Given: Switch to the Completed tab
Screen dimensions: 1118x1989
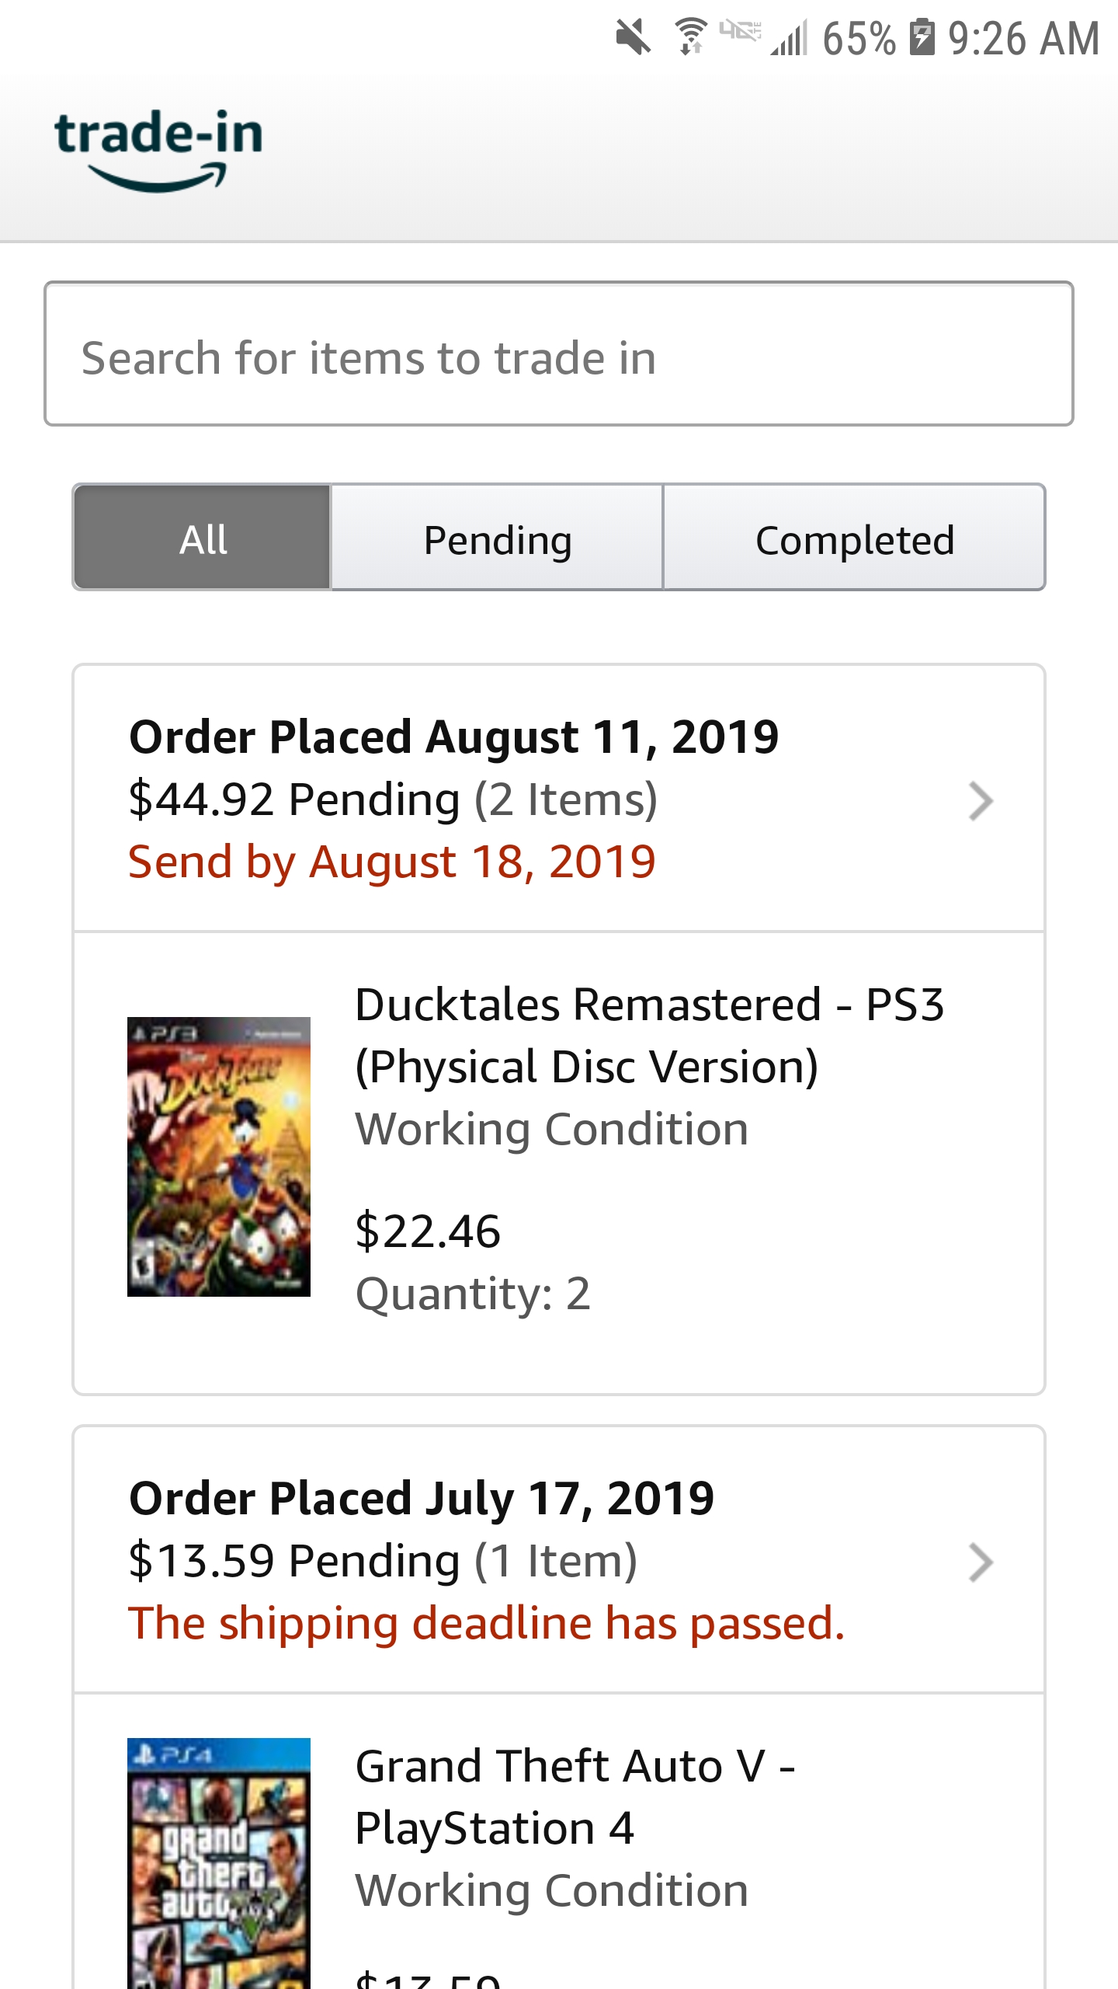Looking at the screenshot, I should [854, 538].
